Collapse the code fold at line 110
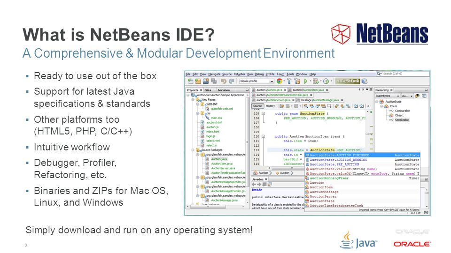 tap(263, 136)
